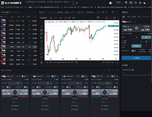Image resolution: width=152 pixels, height=117 pixels.
Task: Open the chart save dropdown arrow
Action: (103, 18)
